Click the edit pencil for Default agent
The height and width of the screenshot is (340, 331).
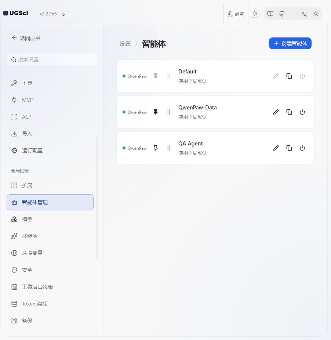pyautogui.click(x=276, y=76)
